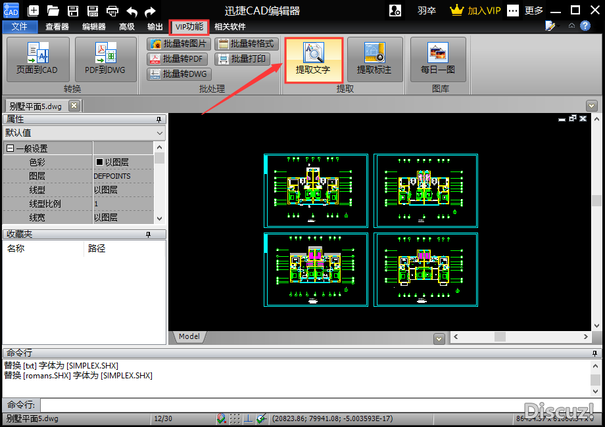Collapse the 一般设置 group
The width and height of the screenshot is (605, 427).
(10, 148)
